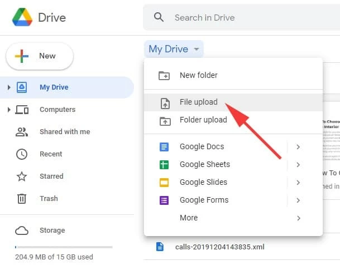Open the Google Docs submenu arrow

[298, 147]
